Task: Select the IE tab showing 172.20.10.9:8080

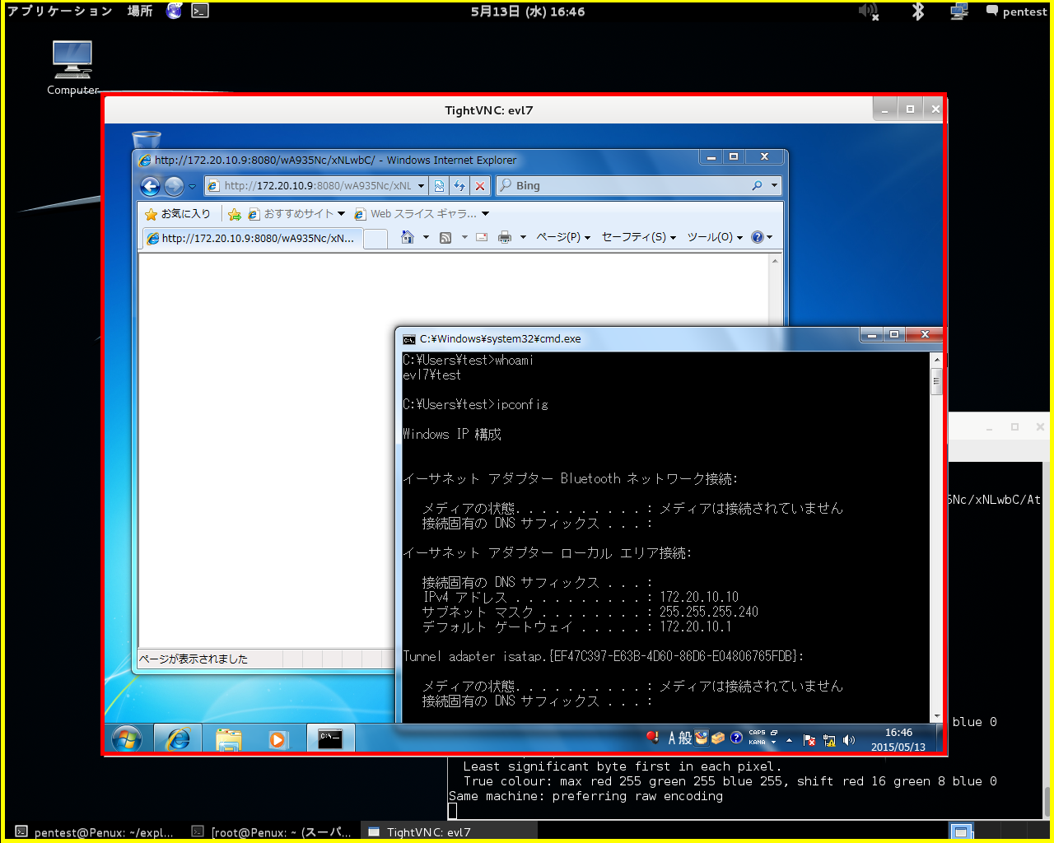Action: click(x=251, y=238)
